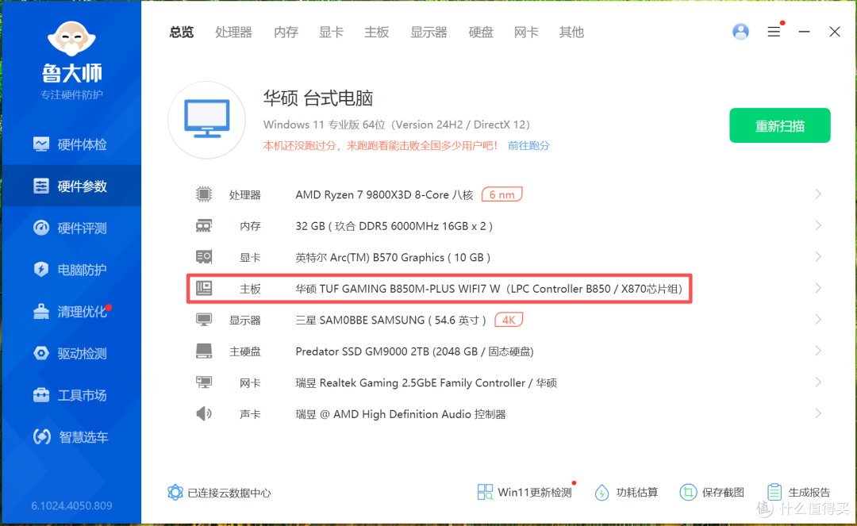Minimize the 鲁大师 window
Screen dimensions: 857x526
pos(804,32)
